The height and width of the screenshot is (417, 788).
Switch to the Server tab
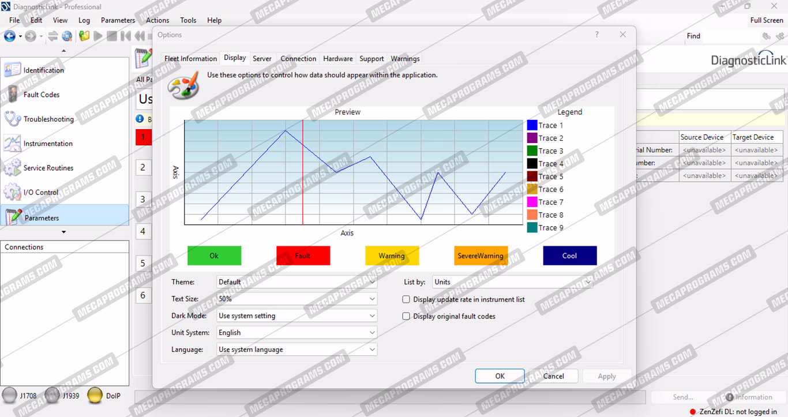[262, 58]
